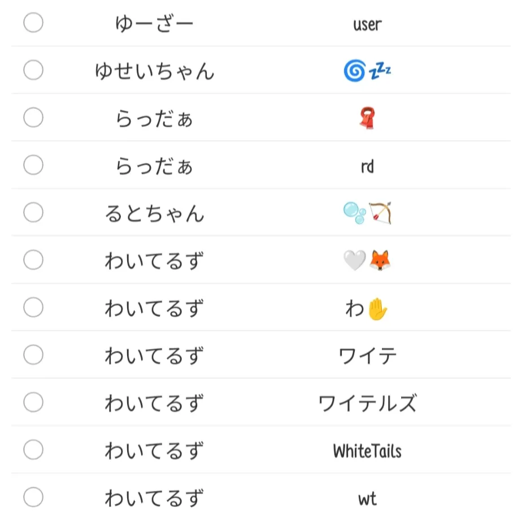Click the rd shortcut text
This screenshot has height=516, width=522.
(367, 167)
